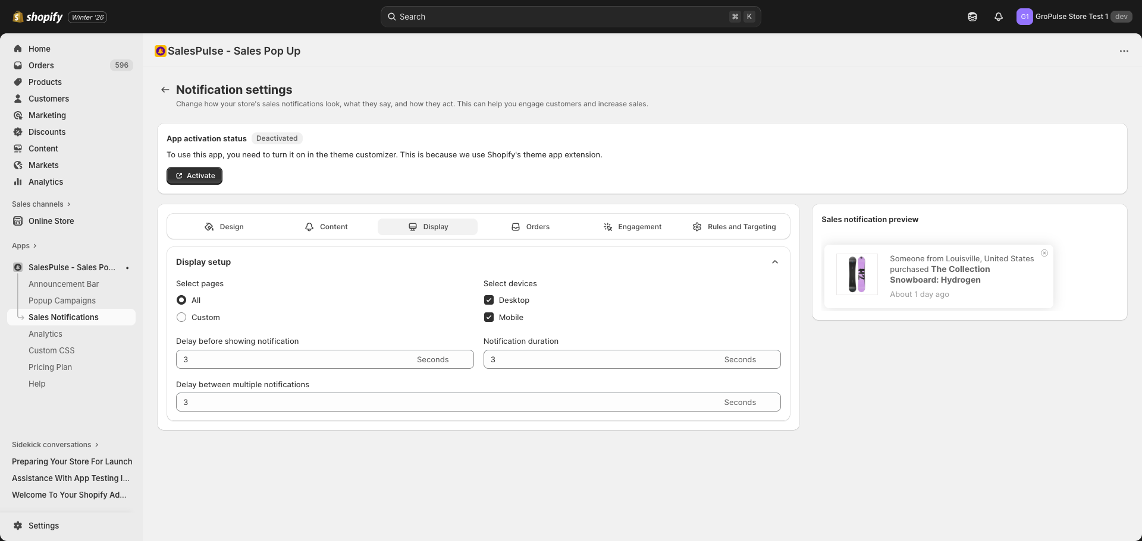The image size is (1142, 541).
Task: Select the Custom pages radio button
Action: pyautogui.click(x=181, y=318)
